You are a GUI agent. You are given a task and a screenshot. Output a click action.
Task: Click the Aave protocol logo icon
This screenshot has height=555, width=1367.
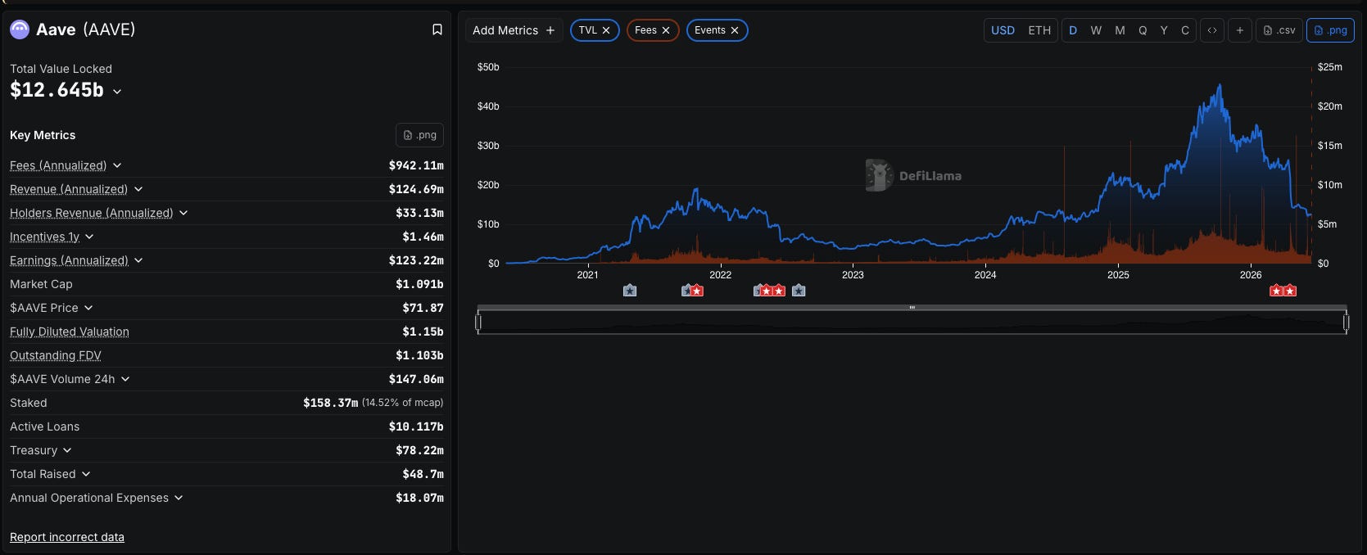click(x=19, y=30)
